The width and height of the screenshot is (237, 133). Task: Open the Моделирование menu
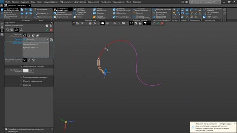pos(51,2)
